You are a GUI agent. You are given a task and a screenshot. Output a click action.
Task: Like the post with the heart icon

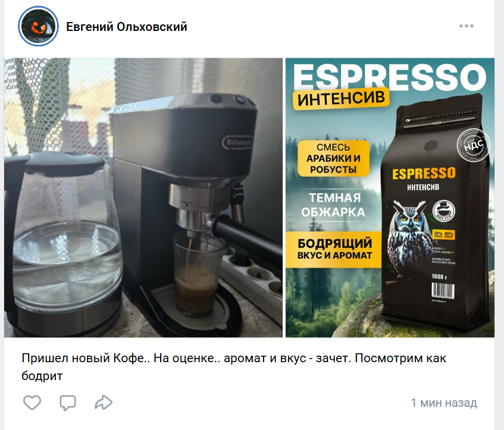[32, 402]
